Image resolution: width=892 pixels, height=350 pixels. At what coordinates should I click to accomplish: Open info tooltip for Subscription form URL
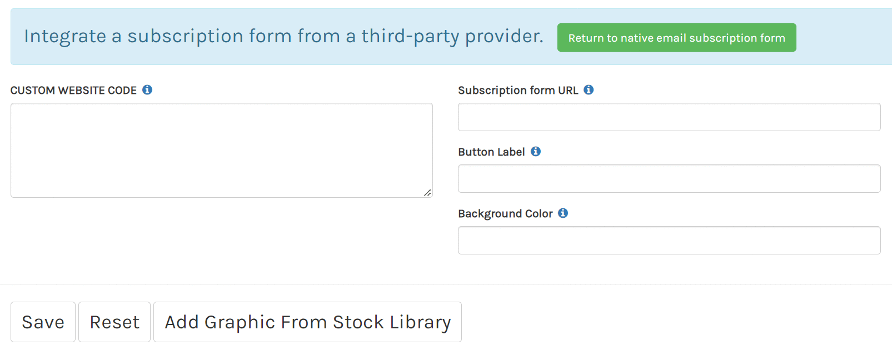(589, 90)
